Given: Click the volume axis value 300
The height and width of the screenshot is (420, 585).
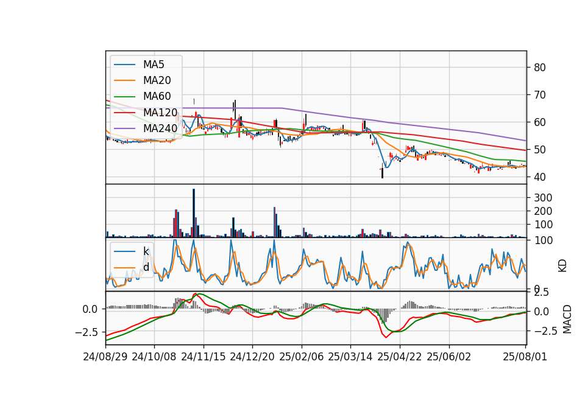Looking at the screenshot, I should tap(543, 197).
